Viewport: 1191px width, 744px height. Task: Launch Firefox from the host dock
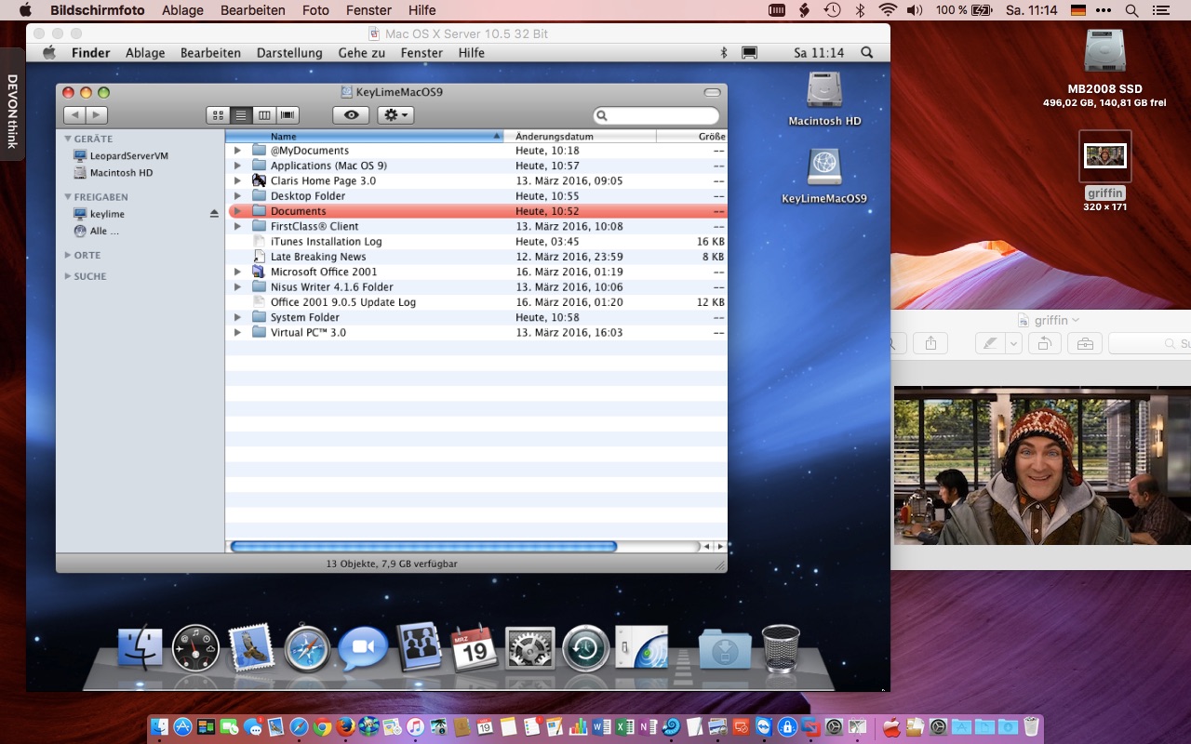tap(345, 726)
